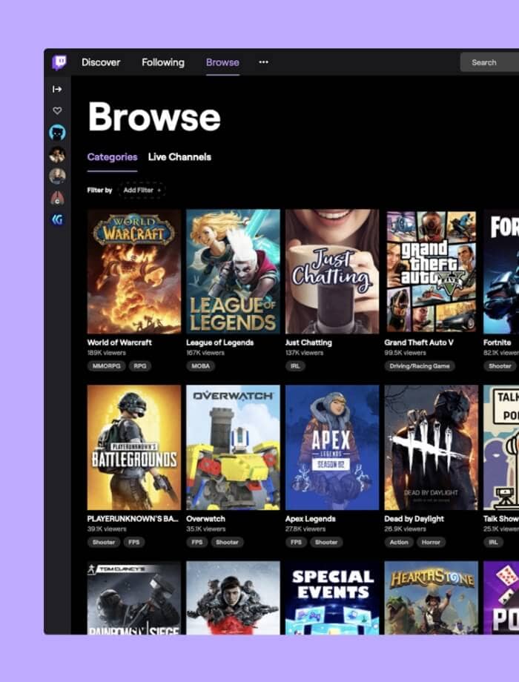
Task: Go to the Following tab
Action: (x=163, y=62)
